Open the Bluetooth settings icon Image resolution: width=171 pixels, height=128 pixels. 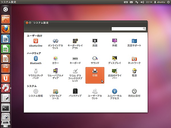pyautogui.click(x=36, y=60)
